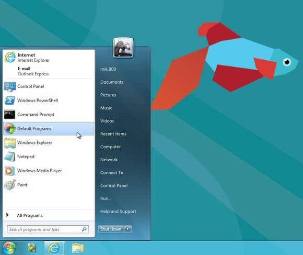Select Network in the Start menu
Viewport: 303px width, 255px height.
coord(109,160)
